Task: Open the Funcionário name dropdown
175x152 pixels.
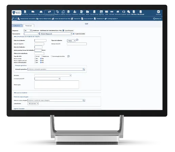Action: tap(56, 34)
